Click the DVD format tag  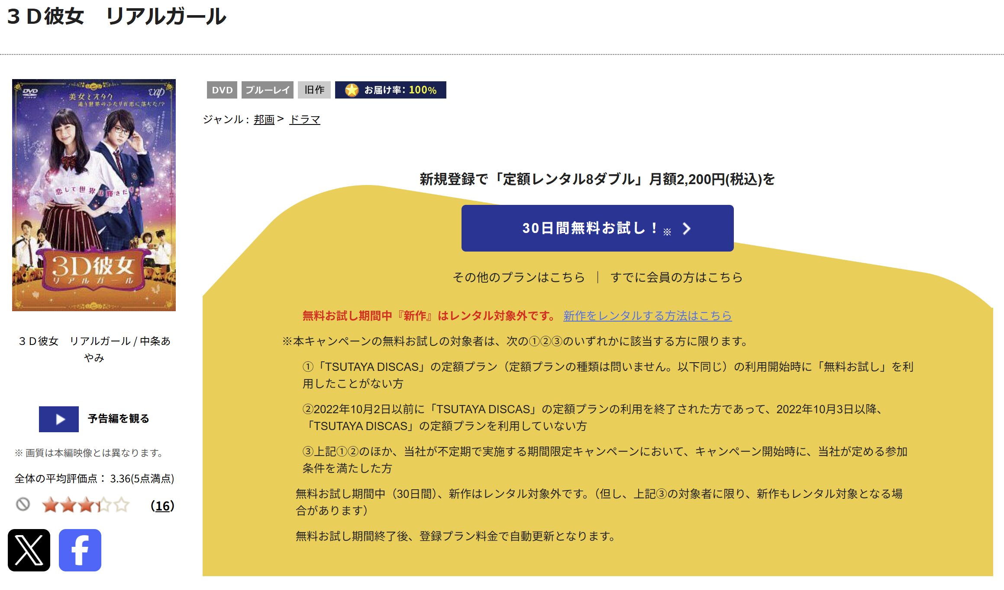click(222, 90)
